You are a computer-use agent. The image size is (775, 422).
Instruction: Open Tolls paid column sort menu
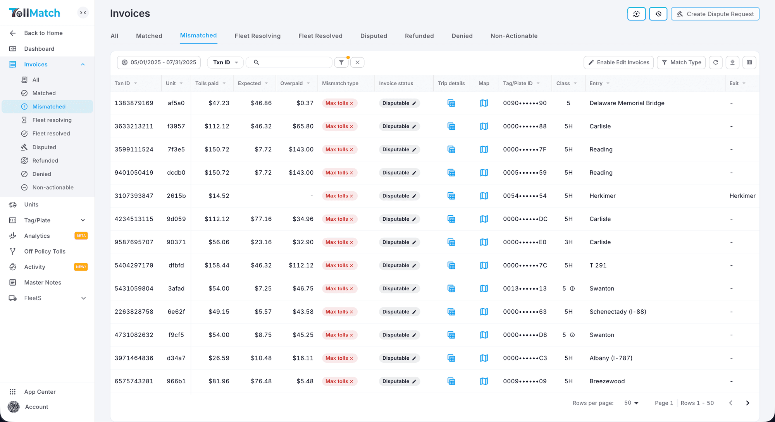point(224,83)
